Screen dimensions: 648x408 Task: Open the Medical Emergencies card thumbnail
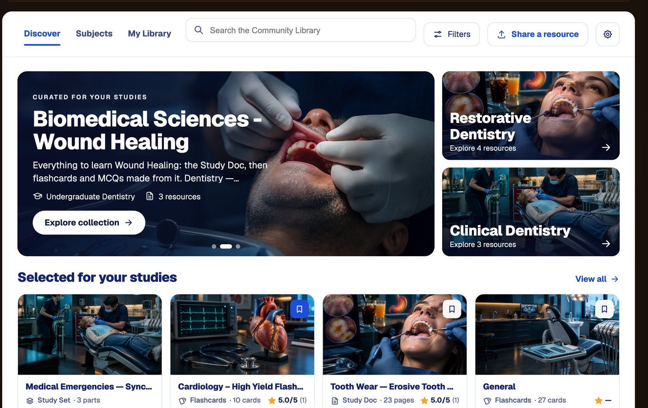pos(90,334)
